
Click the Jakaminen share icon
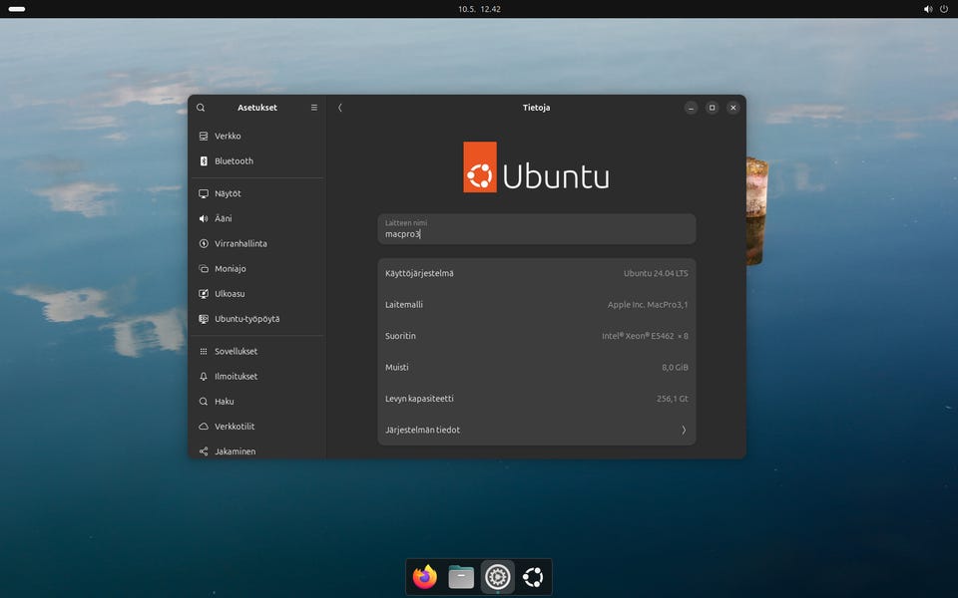point(204,451)
